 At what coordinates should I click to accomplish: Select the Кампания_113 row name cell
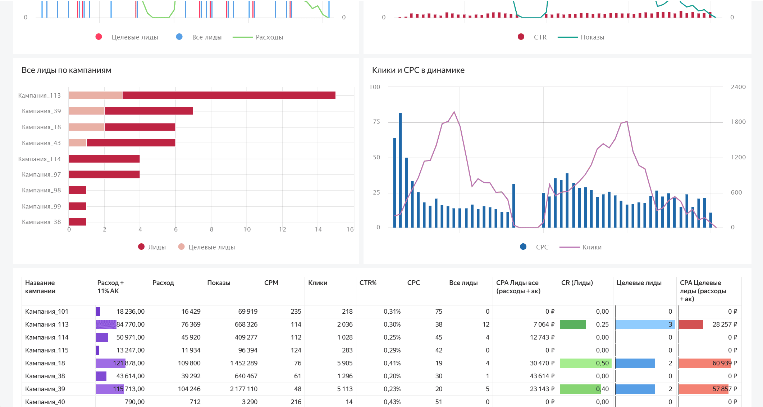47,324
